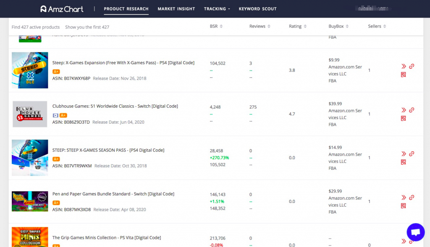Image resolution: width=430 pixels, height=247 pixels.
Task: Click the 4.7 rating value
Action: coord(292,114)
